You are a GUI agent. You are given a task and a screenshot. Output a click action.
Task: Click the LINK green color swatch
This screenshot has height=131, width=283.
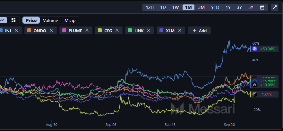click(x=130, y=31)
